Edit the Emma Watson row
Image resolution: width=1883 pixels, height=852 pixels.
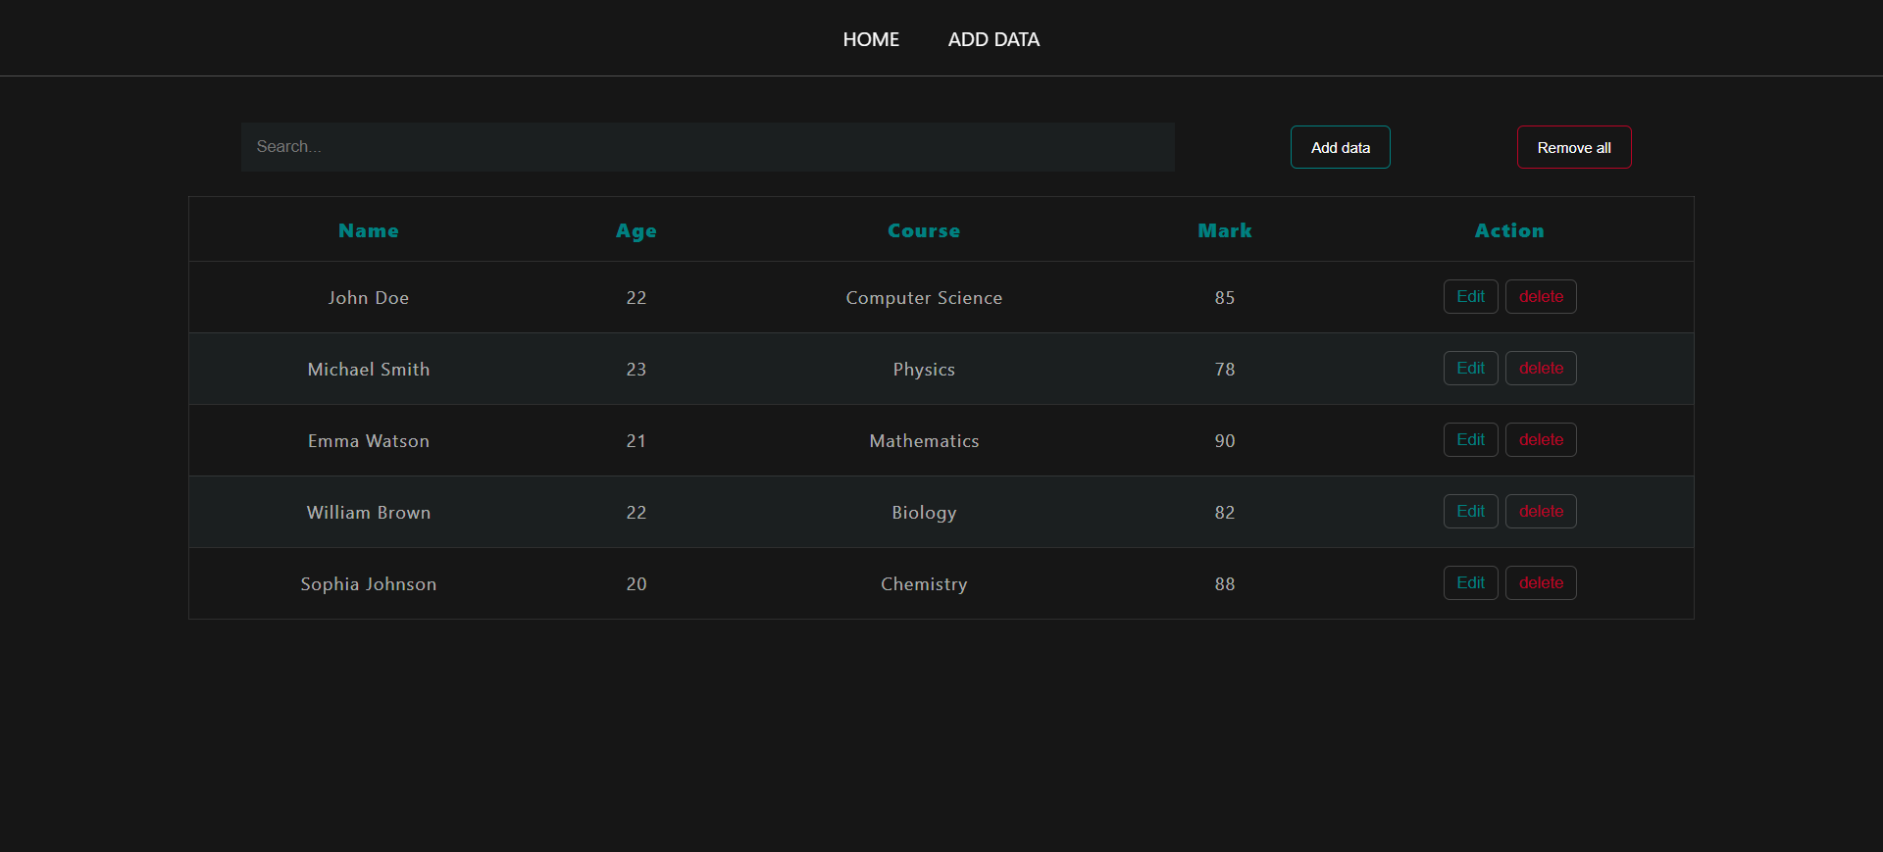pos(1470,440)
